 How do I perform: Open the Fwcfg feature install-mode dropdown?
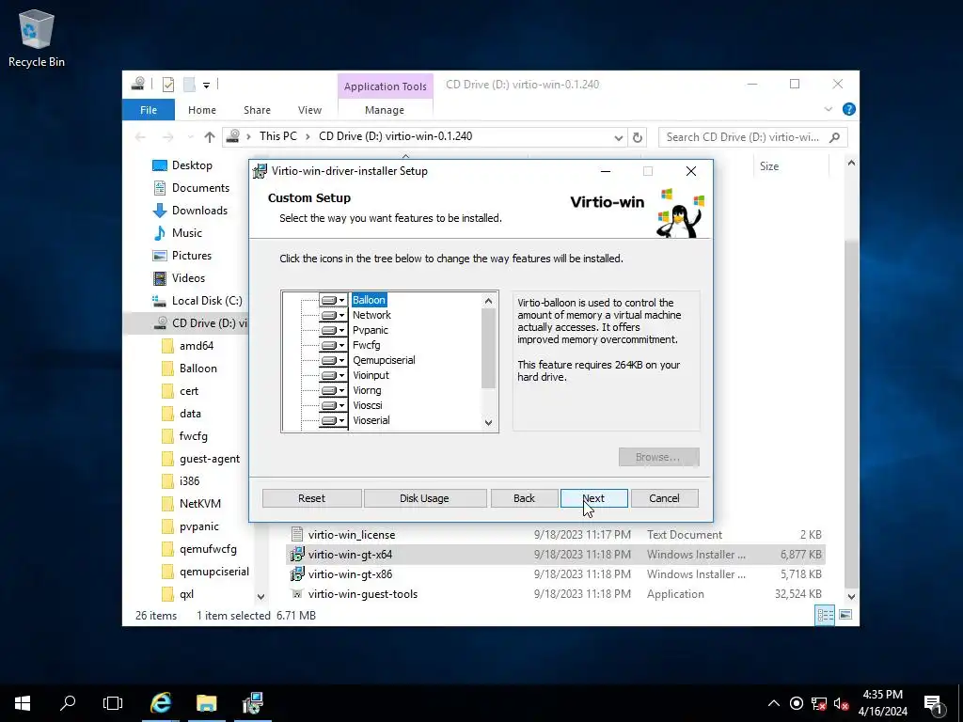tap(334, 345)
